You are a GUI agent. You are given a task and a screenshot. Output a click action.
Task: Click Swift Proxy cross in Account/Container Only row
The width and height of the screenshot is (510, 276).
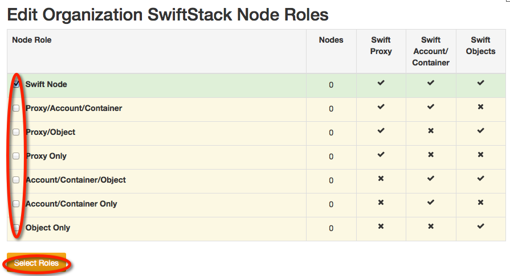[x=381, y=202]
